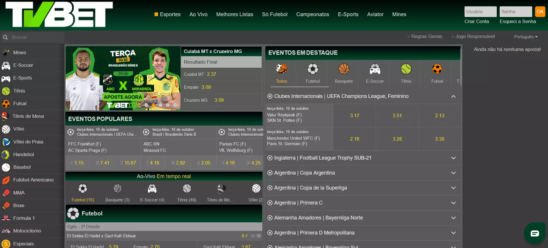
Task: Select Motociclismo bike icon
Action: coord(6,231)
